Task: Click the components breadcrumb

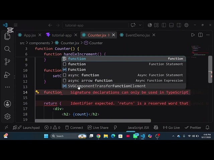Action: tap(39, 43)
